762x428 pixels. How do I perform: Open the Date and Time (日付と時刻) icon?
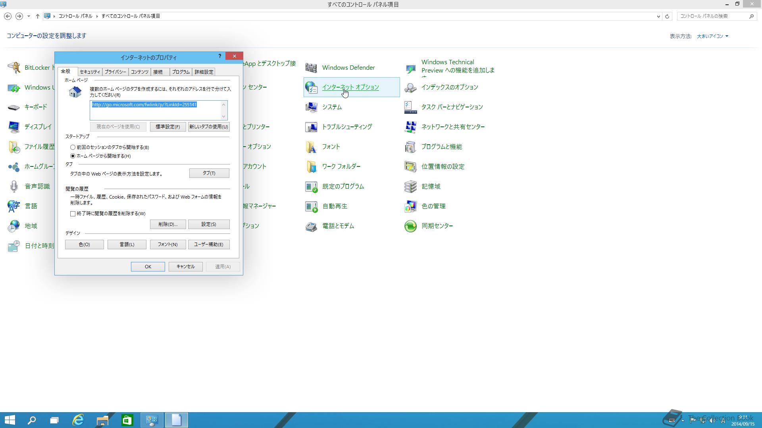pyautogui.click(x=14, y=246)
